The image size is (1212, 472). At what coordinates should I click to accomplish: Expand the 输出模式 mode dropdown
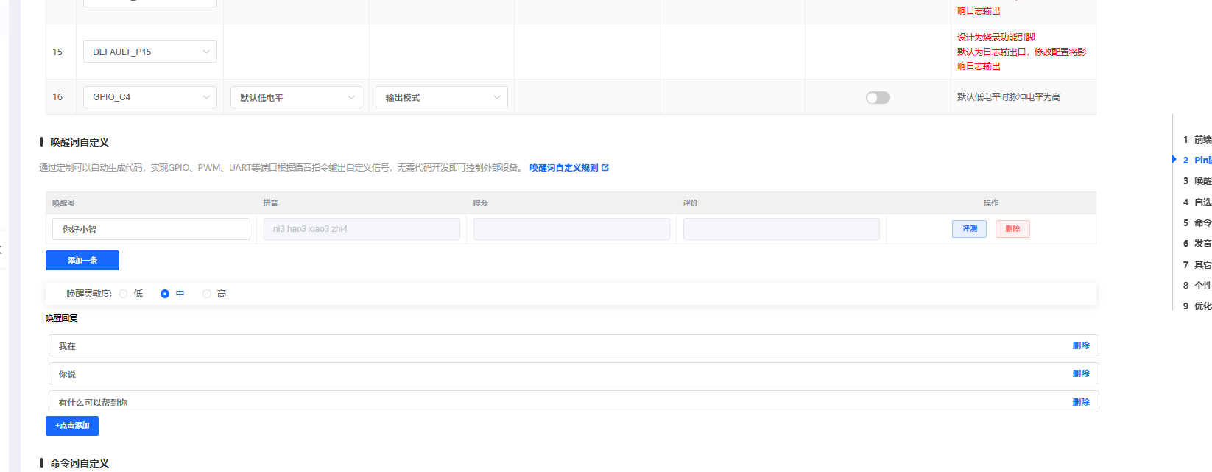(441, 97)
